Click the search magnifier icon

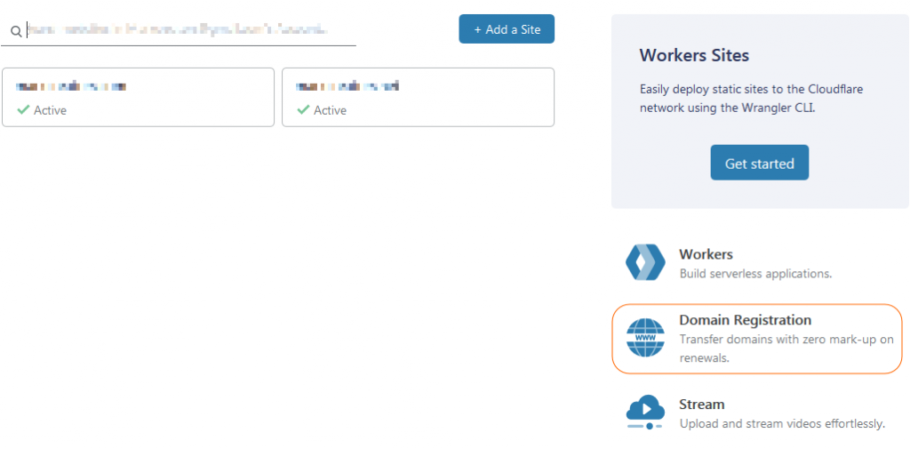click(x=16, y=31)
